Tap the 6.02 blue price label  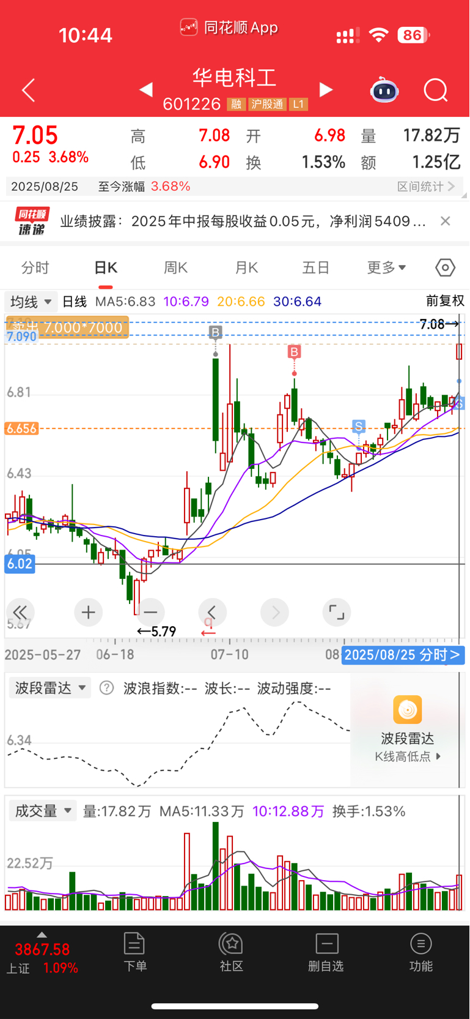pyautogui.click(x=20, y=564)
